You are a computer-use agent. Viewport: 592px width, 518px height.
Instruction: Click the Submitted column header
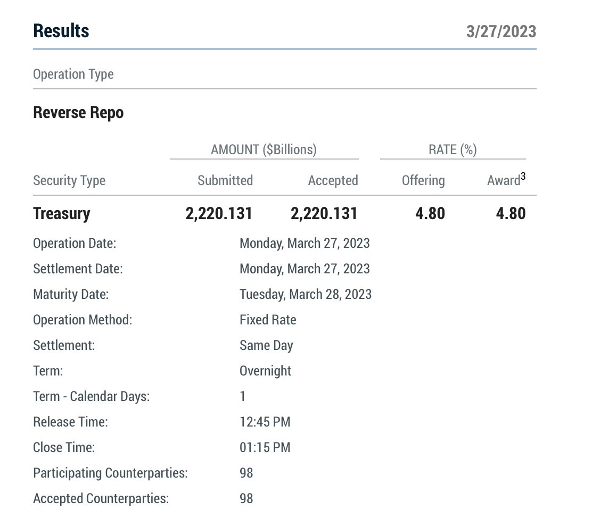click(x=225, y=180)
